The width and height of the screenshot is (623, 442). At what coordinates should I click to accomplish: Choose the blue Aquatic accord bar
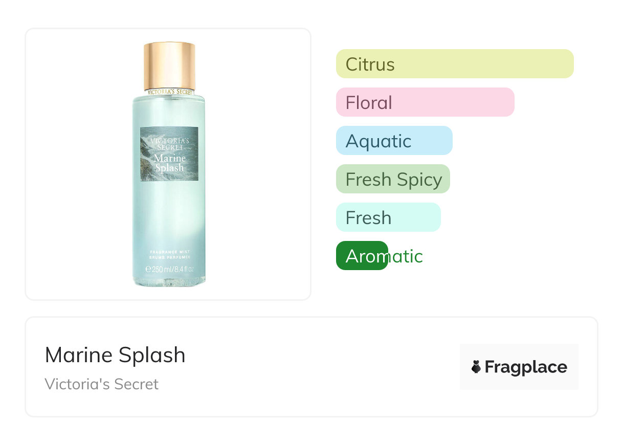(394, 141)
